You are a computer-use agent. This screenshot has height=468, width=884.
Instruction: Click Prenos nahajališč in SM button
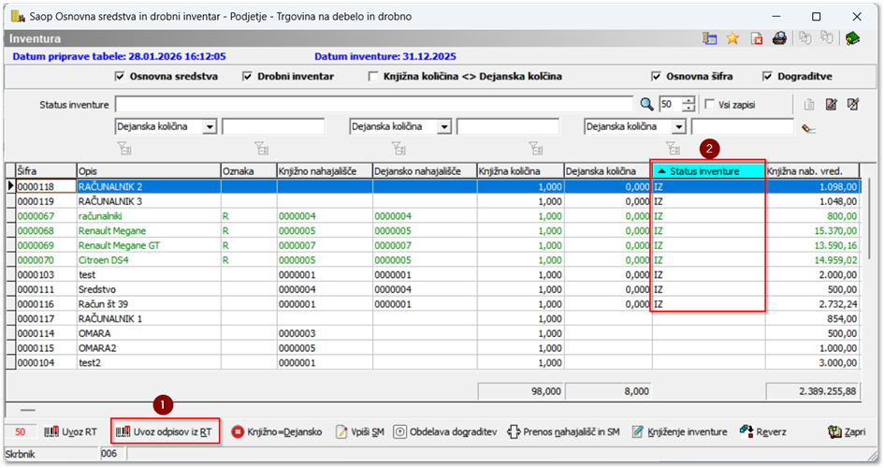(562, 431)
